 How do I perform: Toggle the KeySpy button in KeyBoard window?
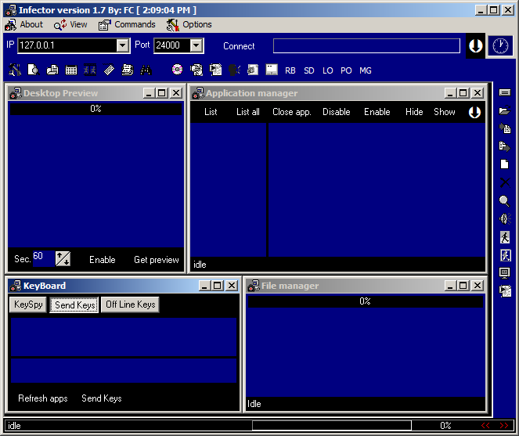coord(28,304)
